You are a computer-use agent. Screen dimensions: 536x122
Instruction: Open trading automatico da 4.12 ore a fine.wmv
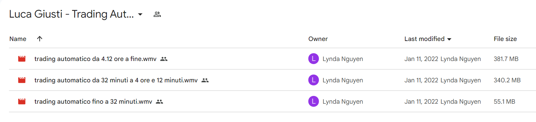(95, 59)
